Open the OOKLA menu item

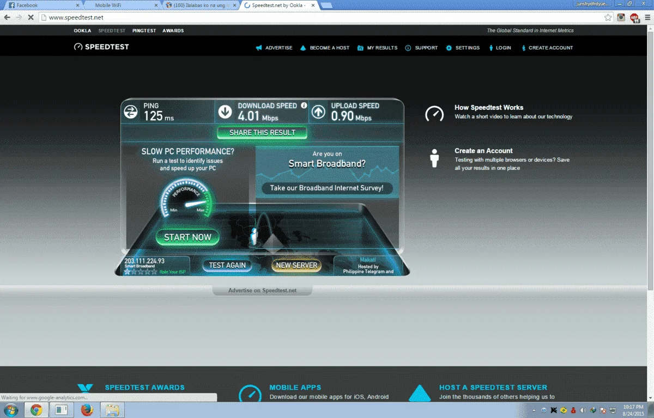coord(82,30)
